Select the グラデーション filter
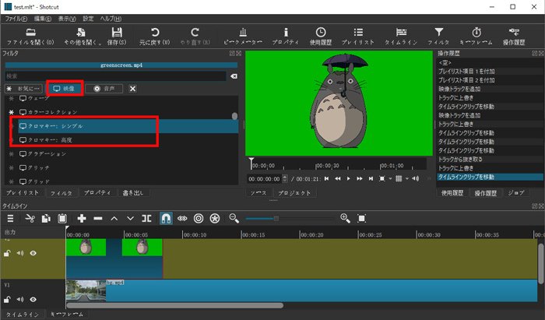This screenshot has width=545, height=320. pos(128,154)
